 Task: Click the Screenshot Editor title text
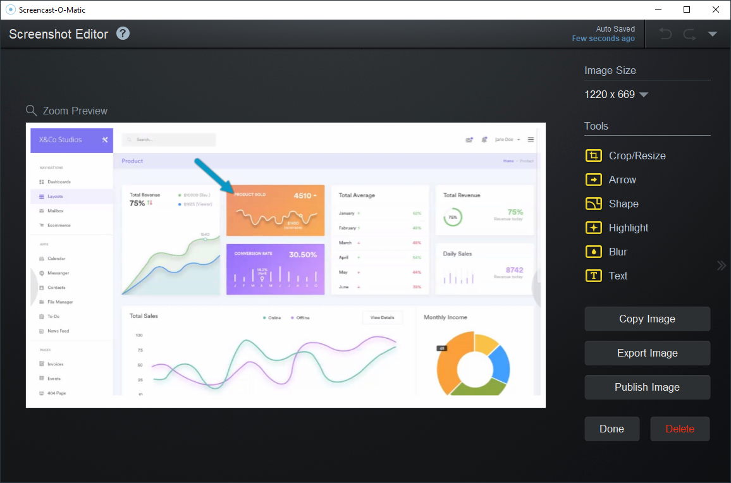[x=59, y=34]
